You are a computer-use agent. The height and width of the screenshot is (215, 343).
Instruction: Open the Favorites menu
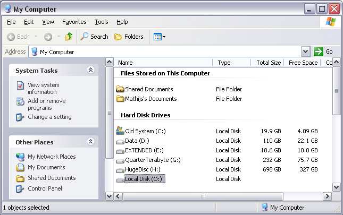(74, 22)
